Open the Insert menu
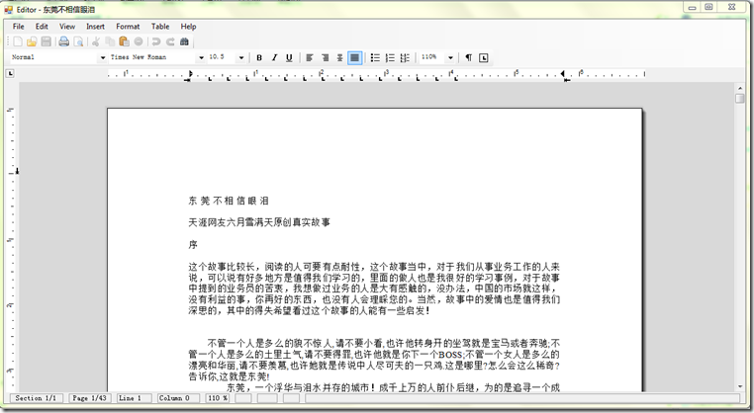This screenshot has height=413, width=754. (x=95, y=27)
